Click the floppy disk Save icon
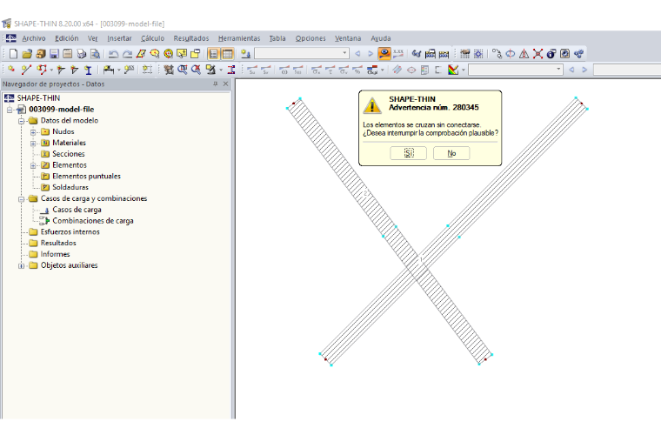Image resolution: width=661 pixels, height=435 pixels. click(x=54, y=54)
